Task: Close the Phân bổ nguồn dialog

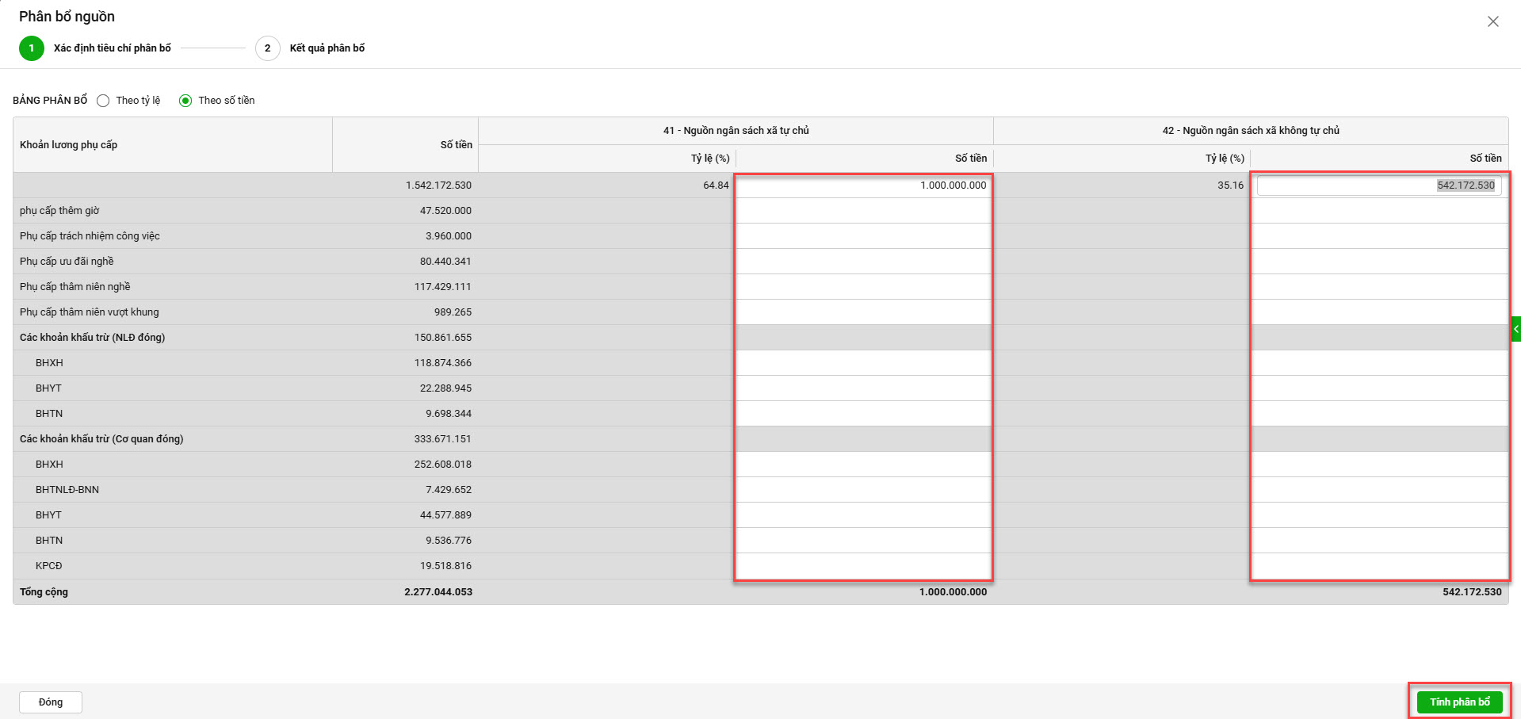Action: [x=1492, y=21]
